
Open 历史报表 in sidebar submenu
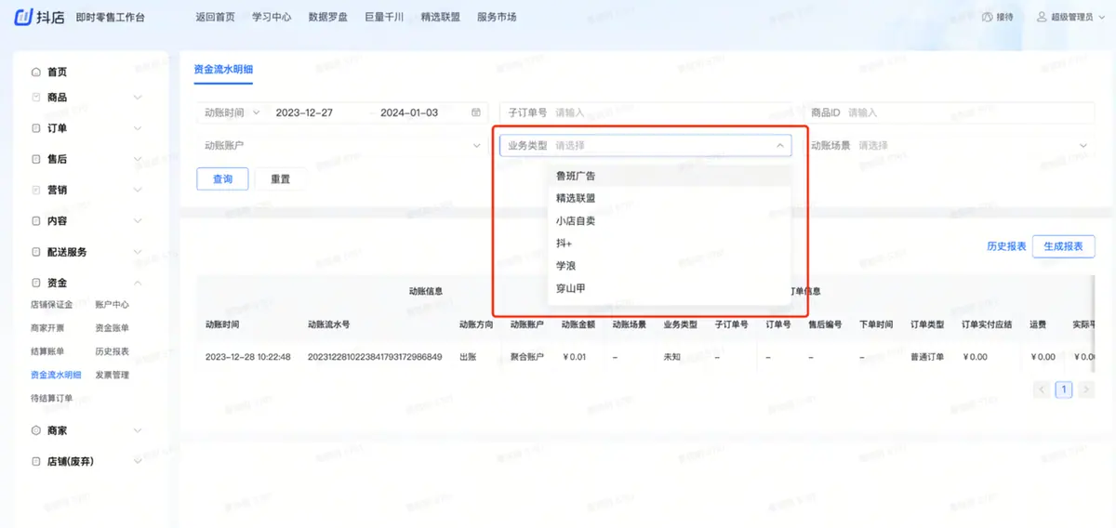[113, 351]
